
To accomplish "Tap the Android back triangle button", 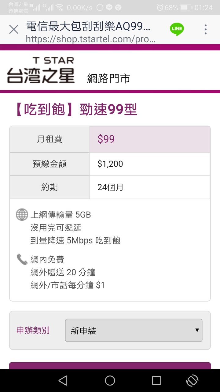I will pyautogui.click(x=63, y=380).
